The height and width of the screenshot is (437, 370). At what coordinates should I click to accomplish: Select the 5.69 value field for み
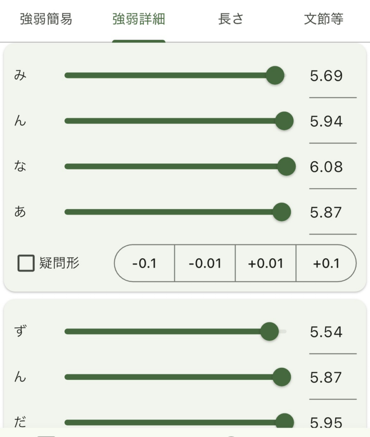[x=326, y=75]
